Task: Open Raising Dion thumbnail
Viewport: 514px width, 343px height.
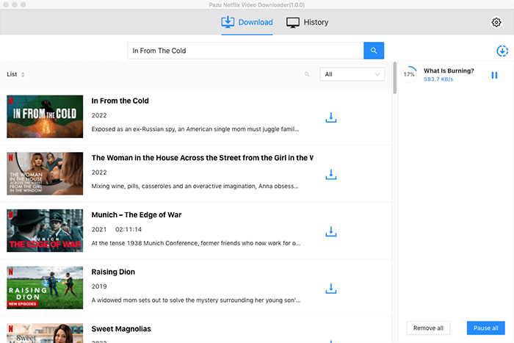Action: (x=45, y=288)
